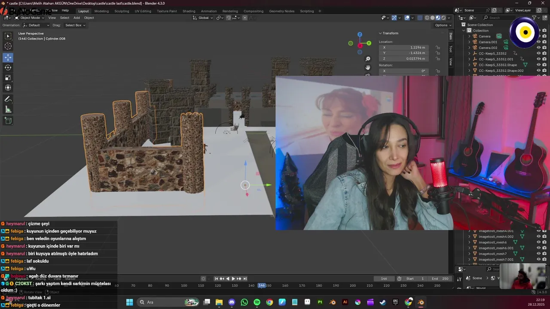Switch to the Shading workspace tab
This screenshot has width=550, height=309.
click(x=189, y=11)
